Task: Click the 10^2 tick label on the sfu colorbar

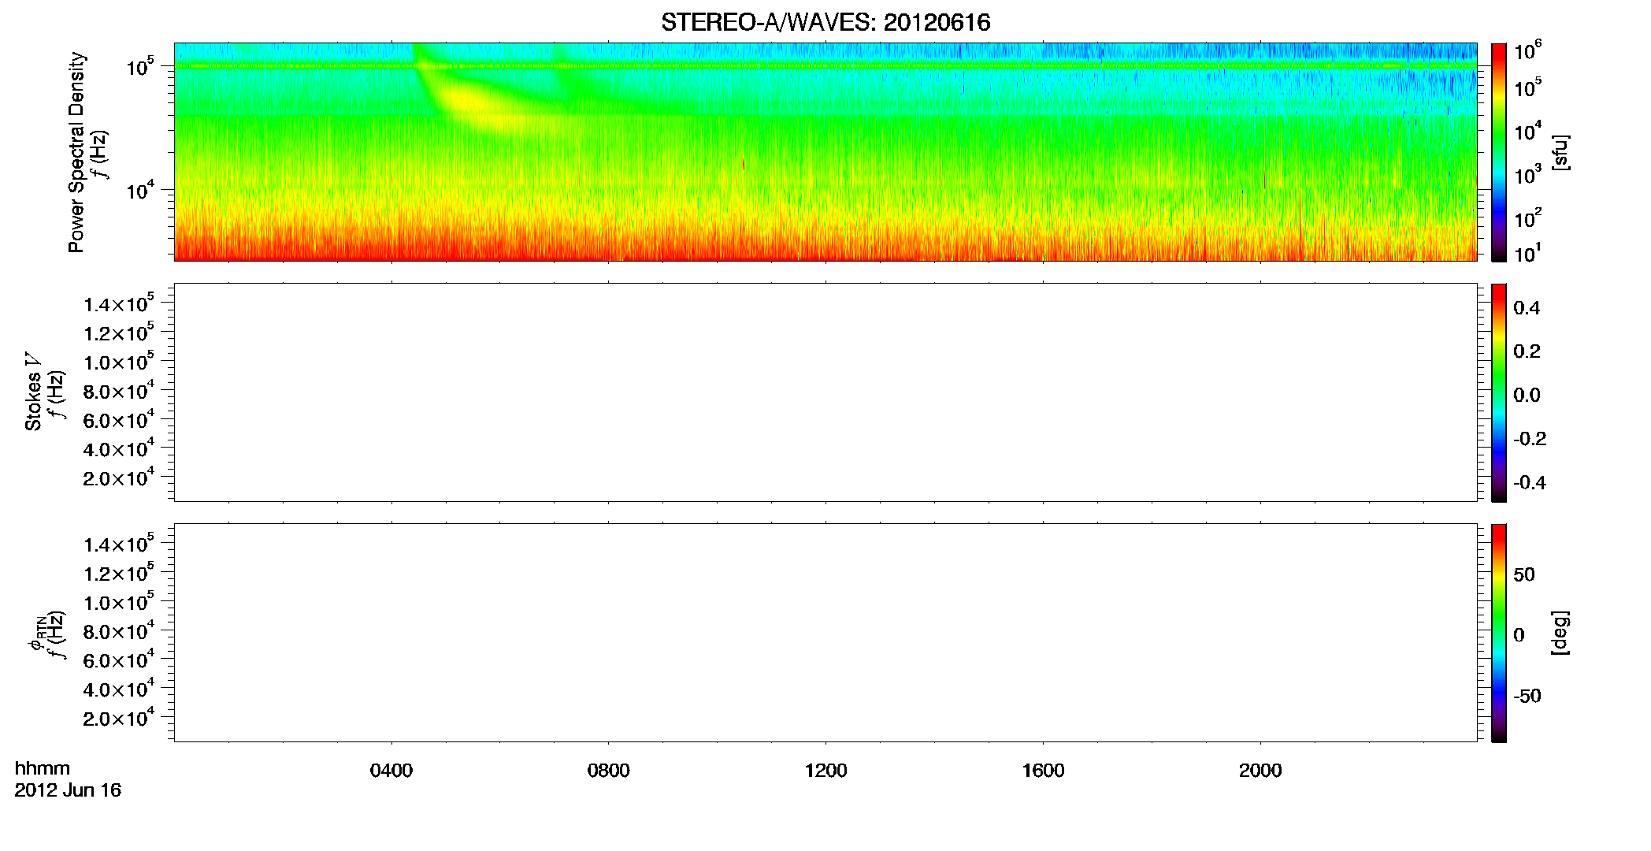Action: pos(1528,218)
